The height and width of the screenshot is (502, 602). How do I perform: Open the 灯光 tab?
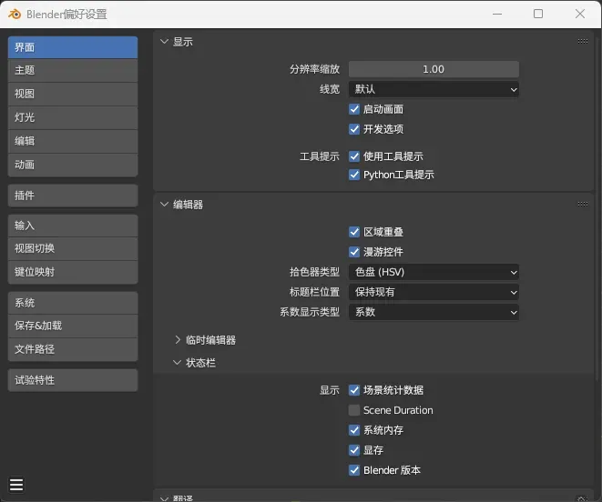73,117
